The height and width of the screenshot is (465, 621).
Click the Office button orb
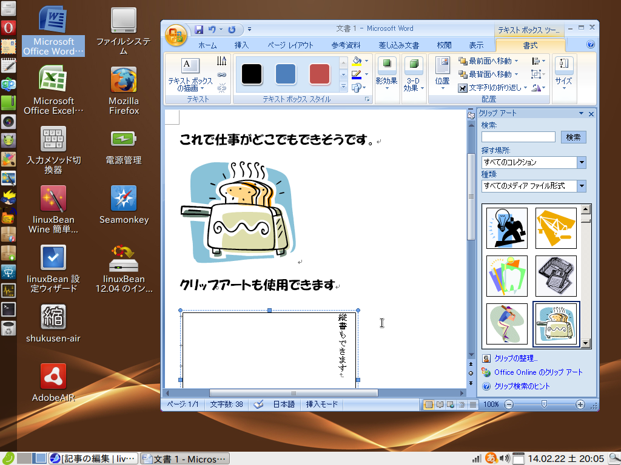coord(176,36)
